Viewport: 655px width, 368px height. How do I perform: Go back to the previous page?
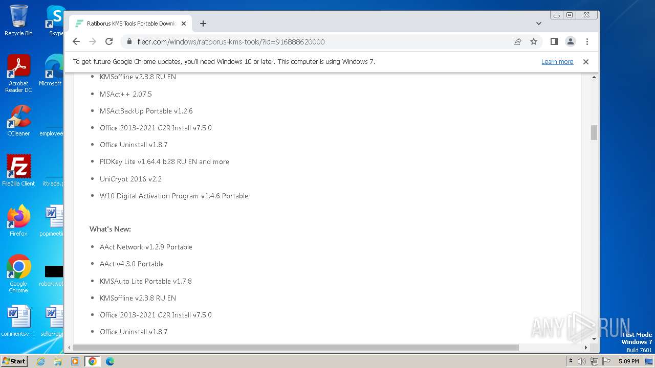[76, 41]
